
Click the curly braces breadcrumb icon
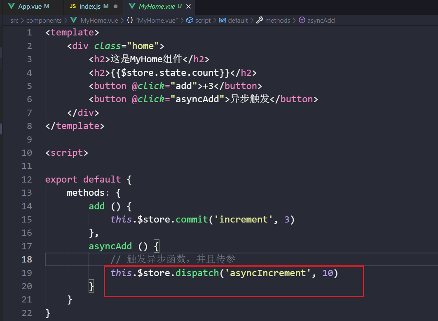pyautogui.click(x=130, y=20)
